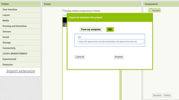Select the URL tab in dialog
The height and width of the screenshot is (100, 179).
(x=110, y=30)
